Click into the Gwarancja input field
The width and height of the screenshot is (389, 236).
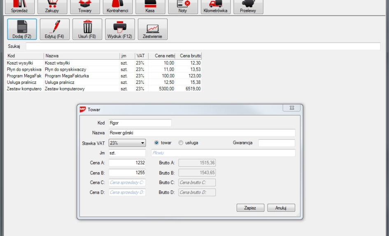pyautogui.click(x=277, y=143)
